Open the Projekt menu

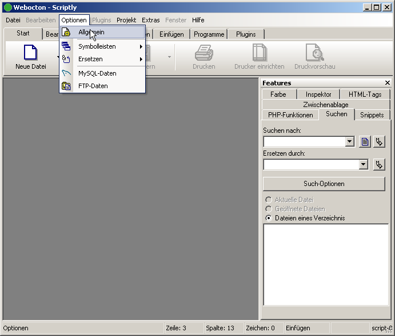[x=126, y=20]
